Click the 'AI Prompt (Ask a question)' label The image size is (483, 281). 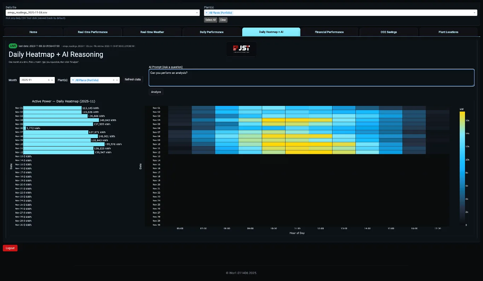(x=166, y=67)
